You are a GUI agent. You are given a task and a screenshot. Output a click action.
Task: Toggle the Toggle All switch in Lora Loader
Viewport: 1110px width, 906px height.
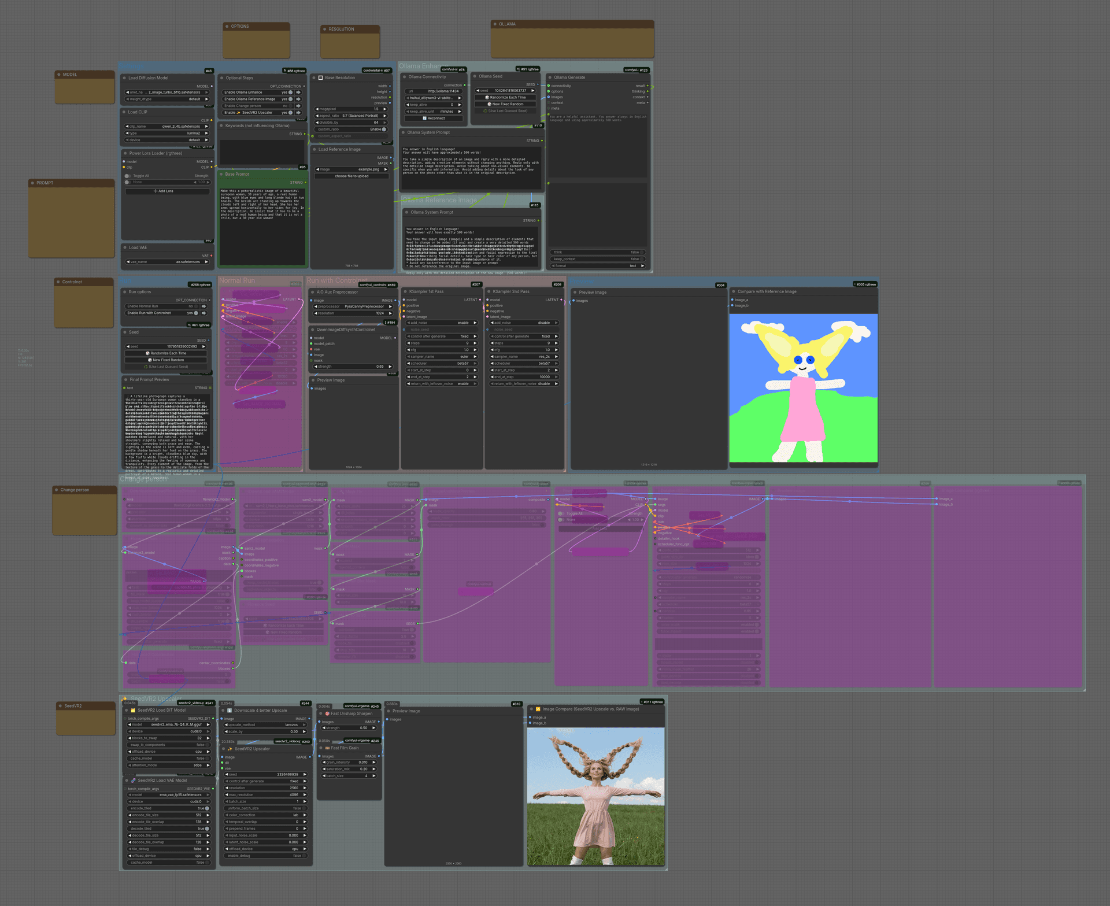pos(127,176)
